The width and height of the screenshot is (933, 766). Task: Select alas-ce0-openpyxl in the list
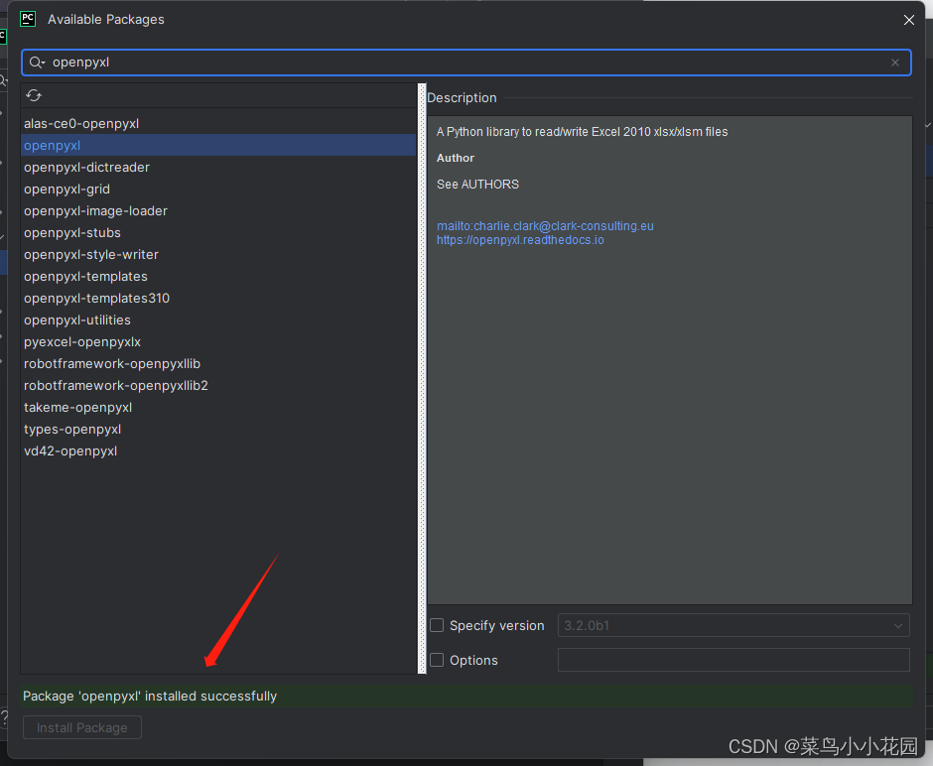(x=218, y=123)
